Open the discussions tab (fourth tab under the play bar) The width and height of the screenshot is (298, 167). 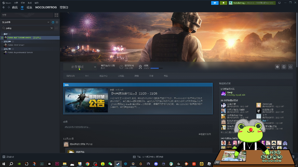[x=121, y=76]
